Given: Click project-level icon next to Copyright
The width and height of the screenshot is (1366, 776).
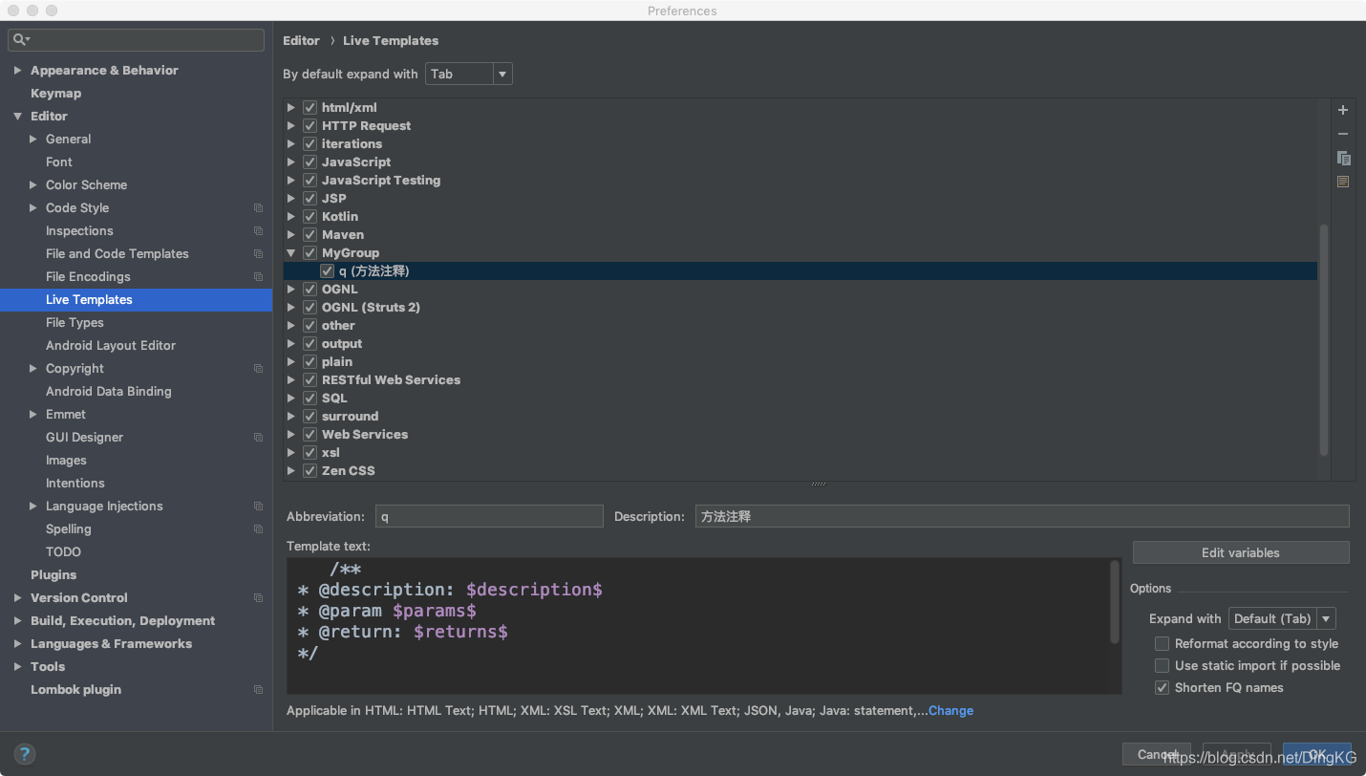Looking at the screenshot, I should pos(258,369).
